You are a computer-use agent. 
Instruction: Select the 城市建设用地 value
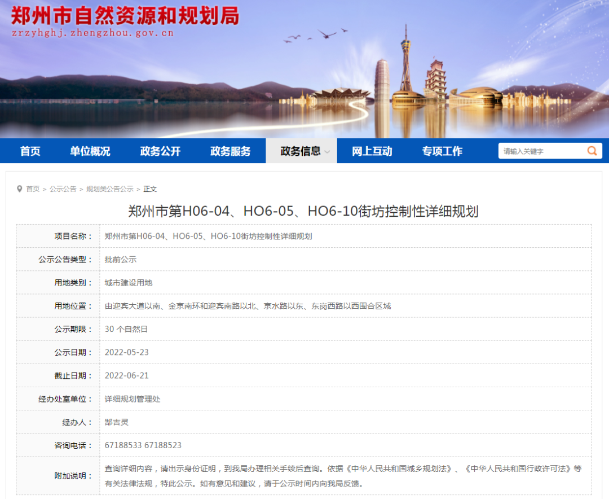129,283
